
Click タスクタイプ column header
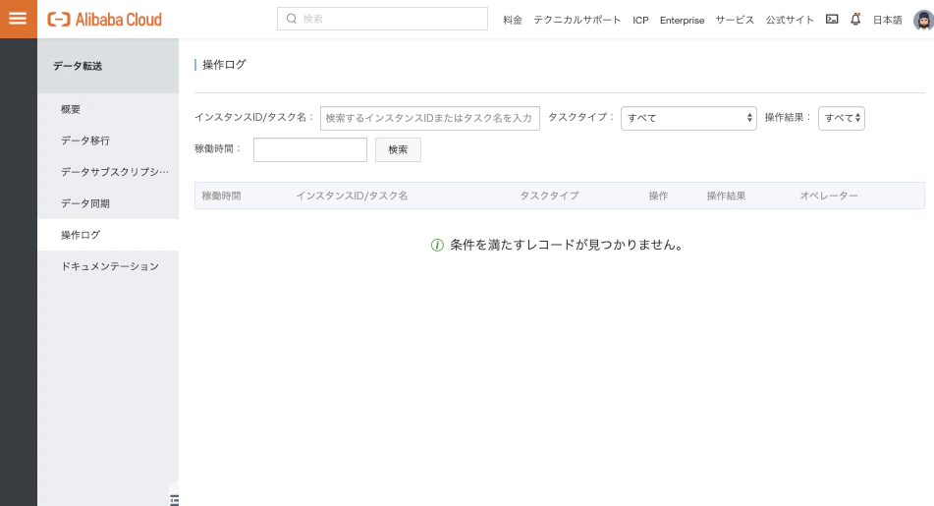pos(549,196)
